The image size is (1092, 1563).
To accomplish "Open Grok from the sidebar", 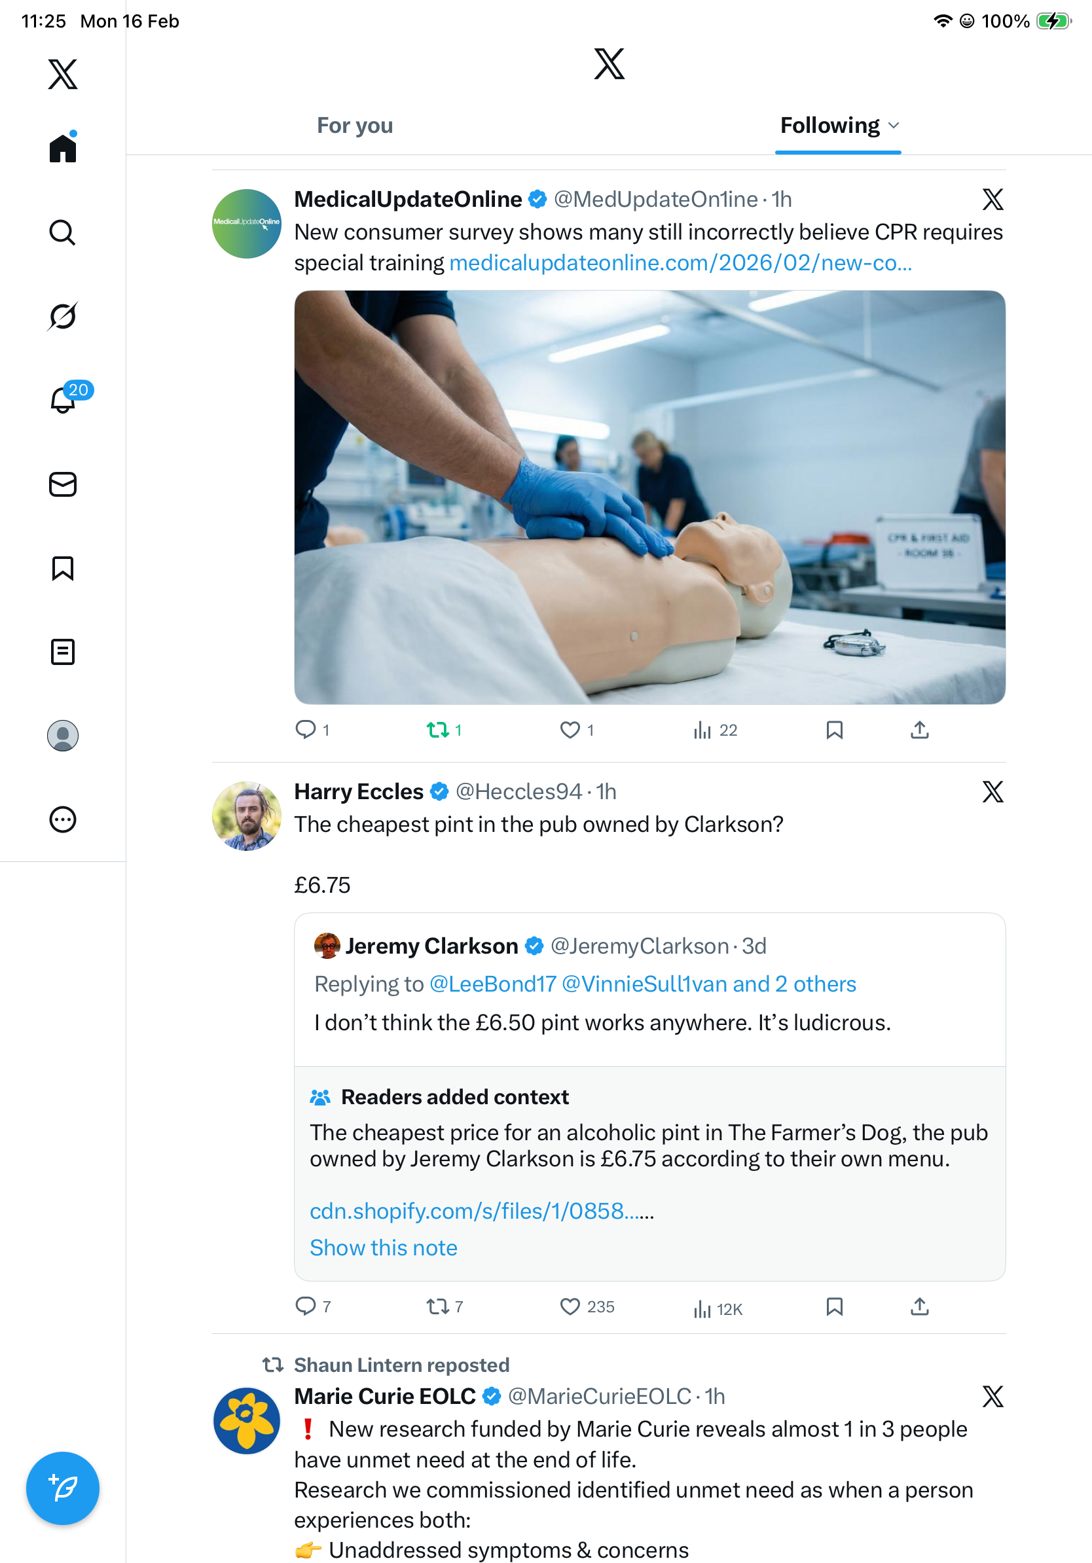I will point(63,316).
